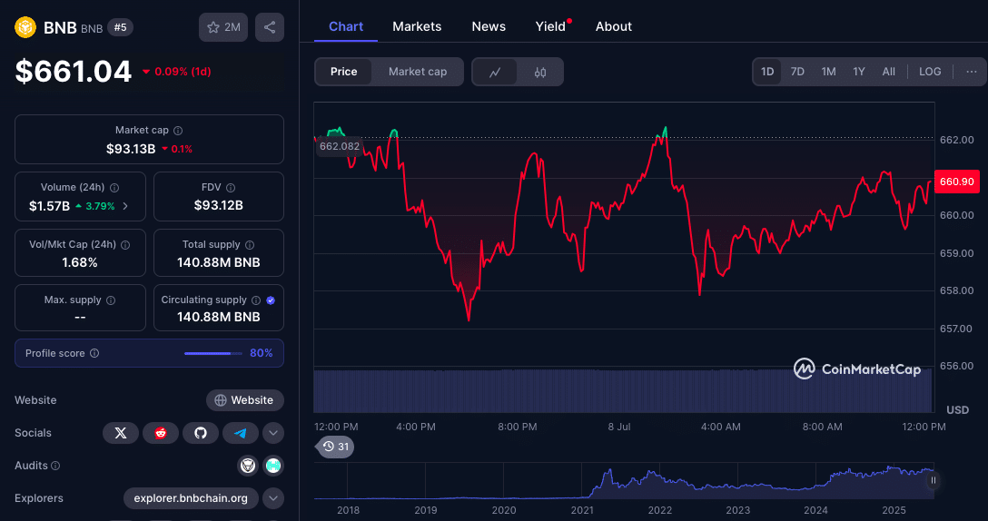Open BNB's Reddit social link
The image size is (988, 521).
click(x=161, y=433)
